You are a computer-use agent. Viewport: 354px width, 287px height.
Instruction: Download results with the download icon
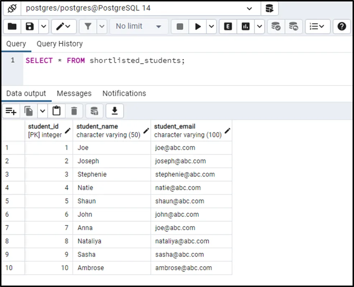(x=115, y=111)
